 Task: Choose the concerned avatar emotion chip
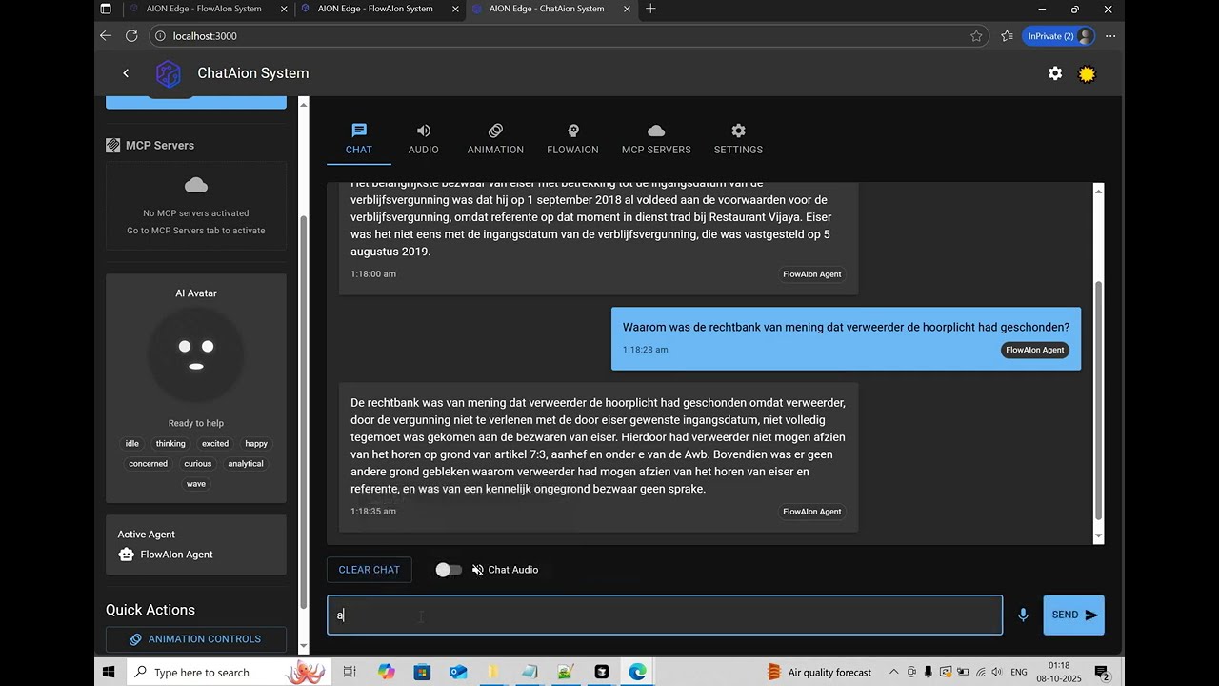click(149, 464)
